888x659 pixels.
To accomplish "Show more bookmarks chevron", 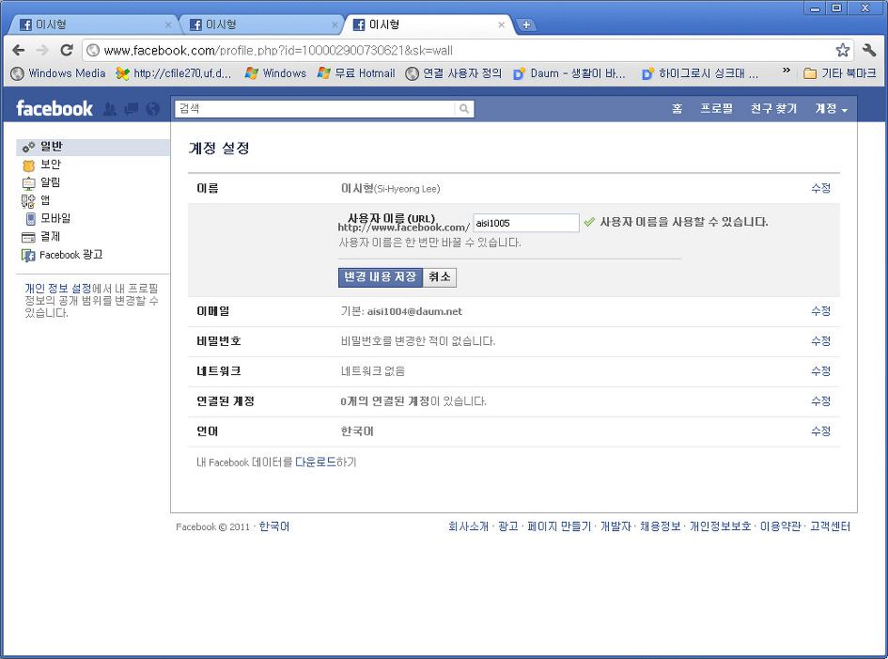I will [787, 71].
